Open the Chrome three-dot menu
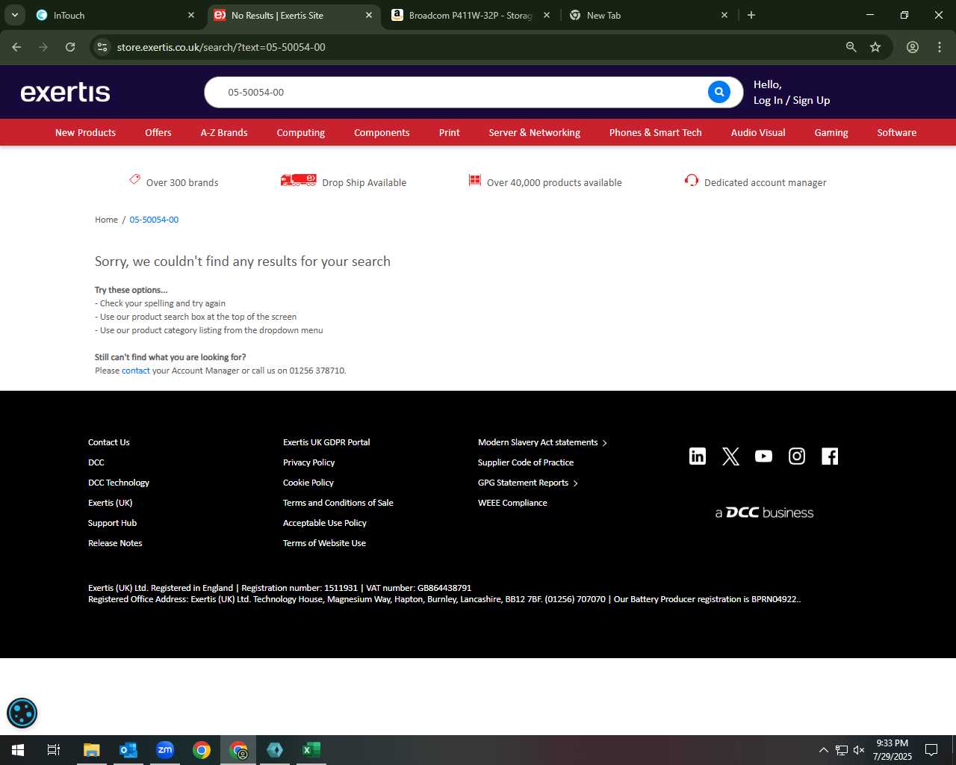This screenshot has width=956, height=765. point(940,47)
